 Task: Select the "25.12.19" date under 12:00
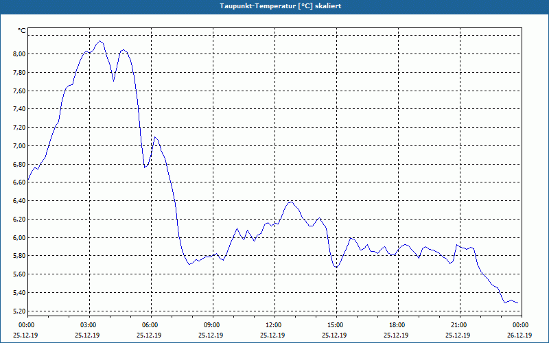[272, 335]
